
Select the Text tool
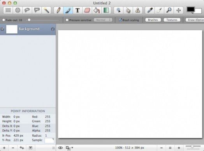coord(77,10)
